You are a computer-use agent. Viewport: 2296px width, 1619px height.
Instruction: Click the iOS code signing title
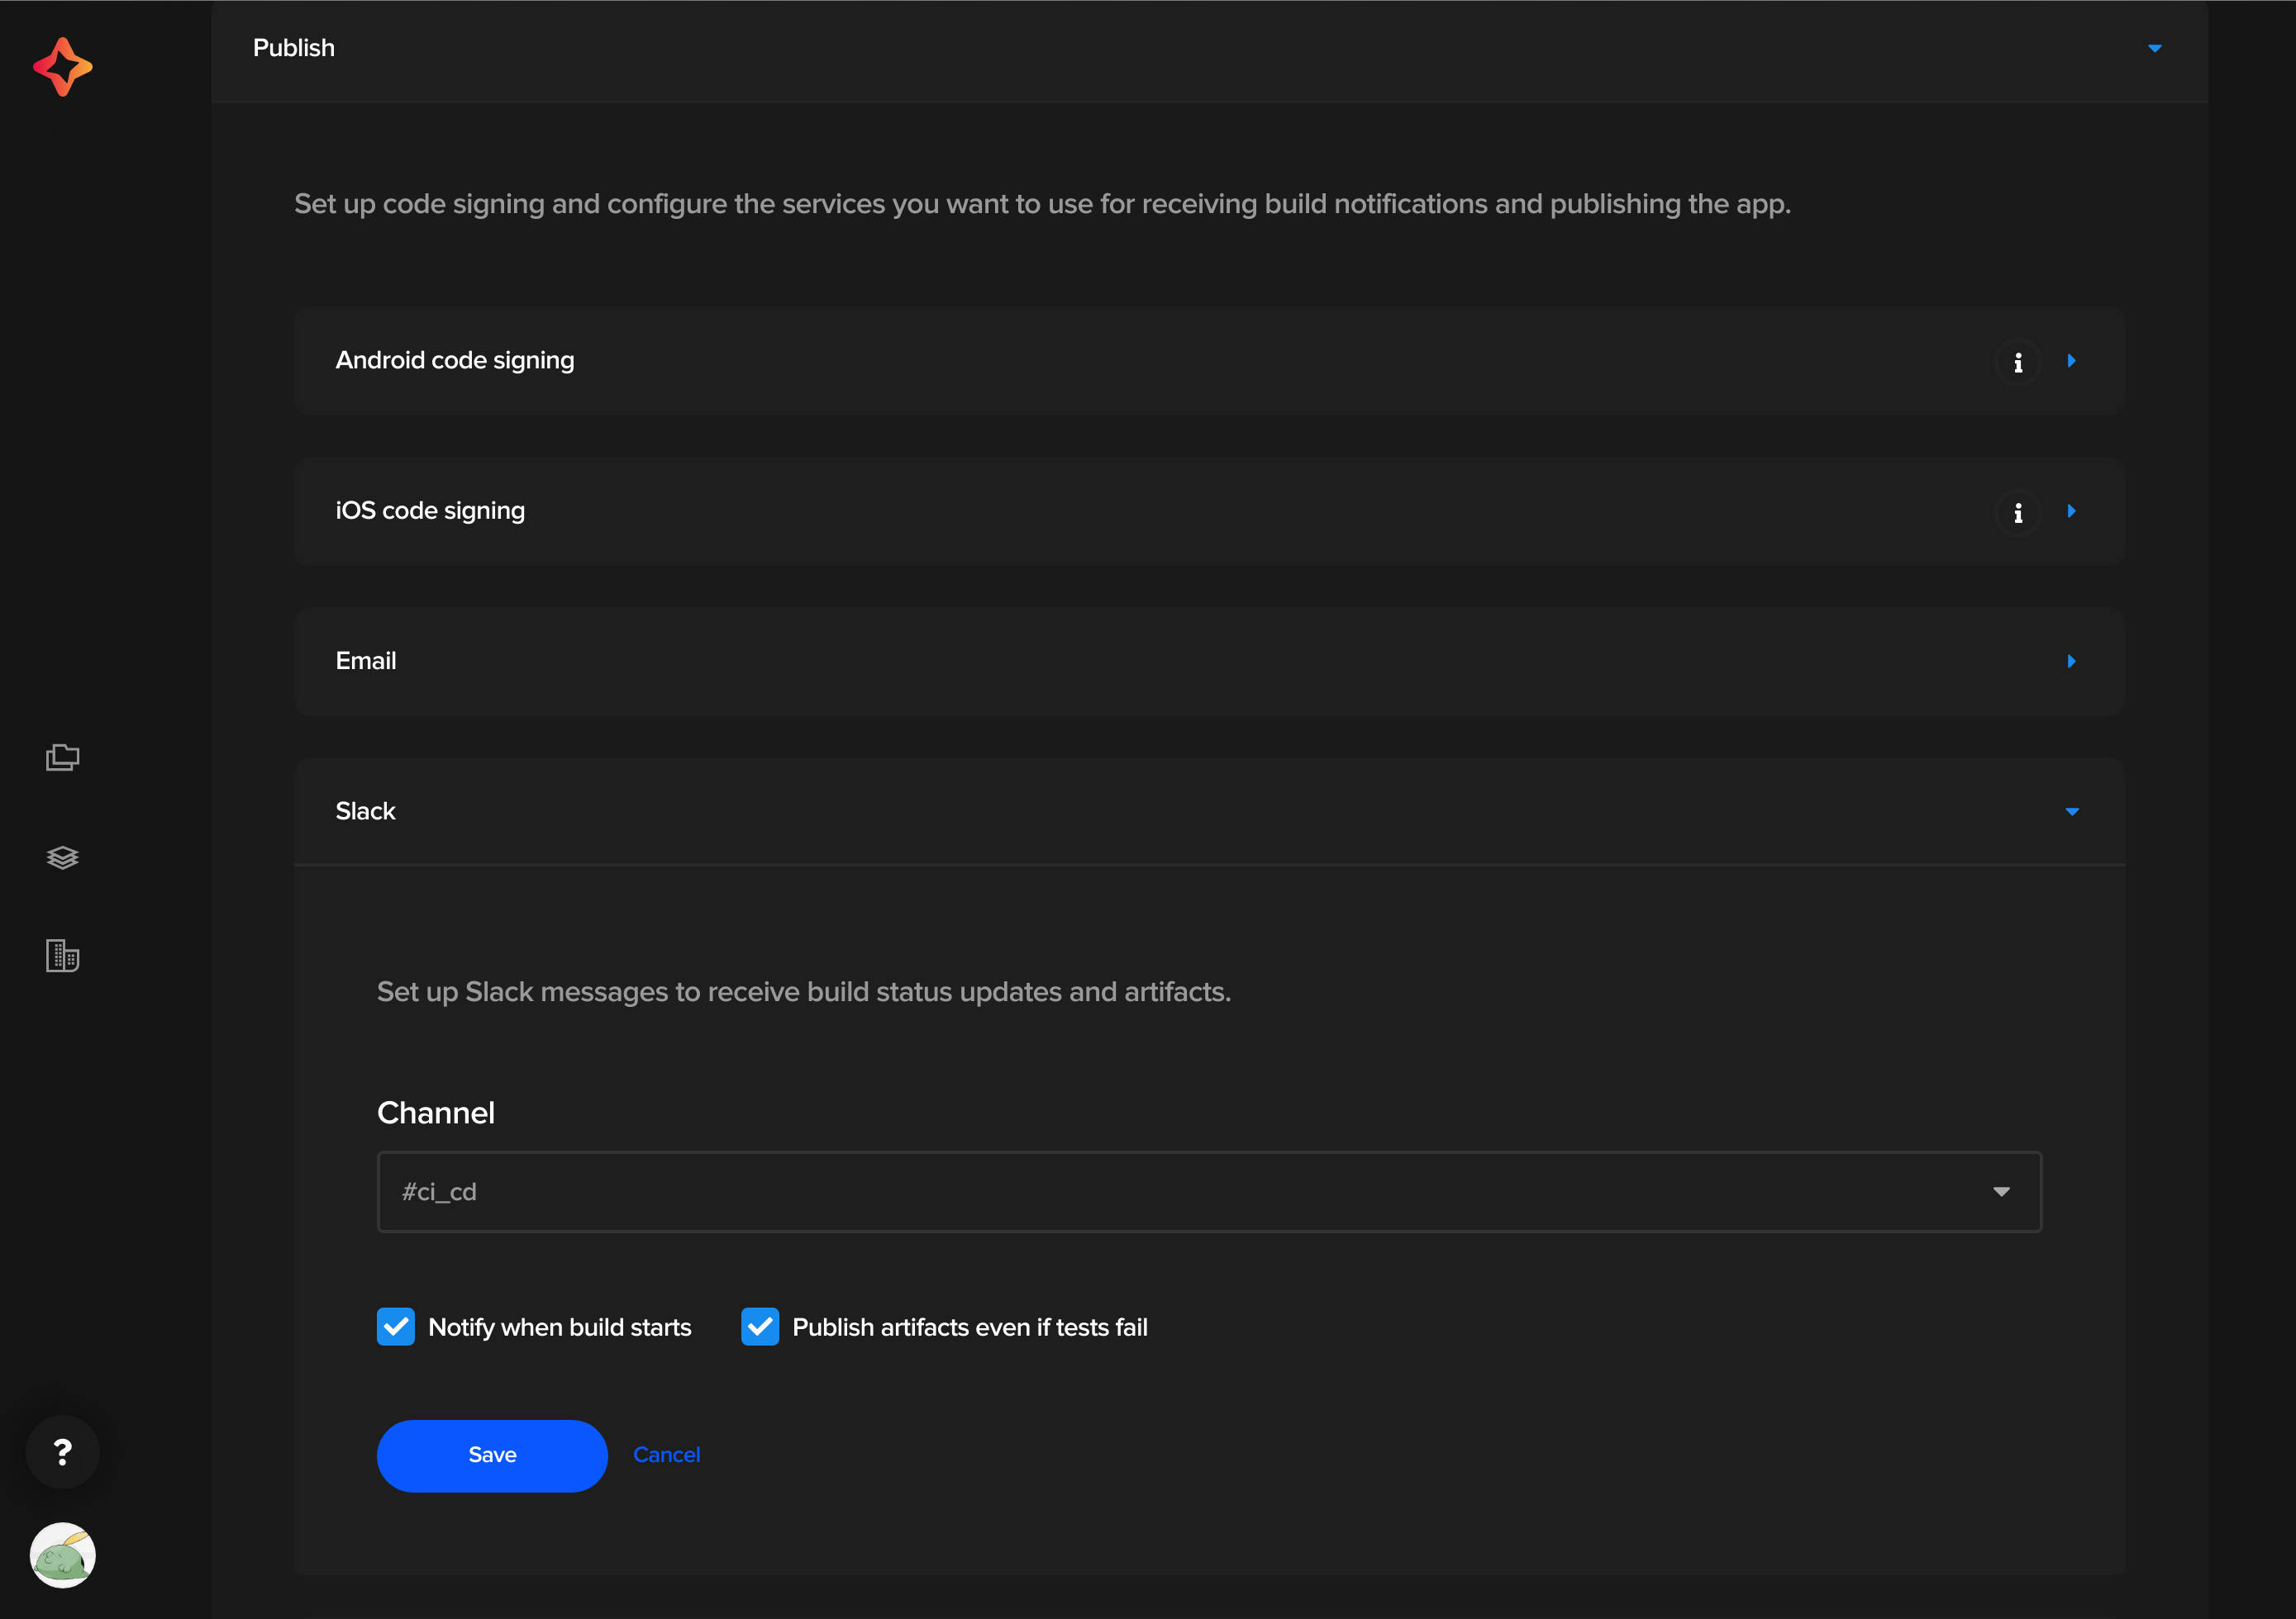pos(430,510)
